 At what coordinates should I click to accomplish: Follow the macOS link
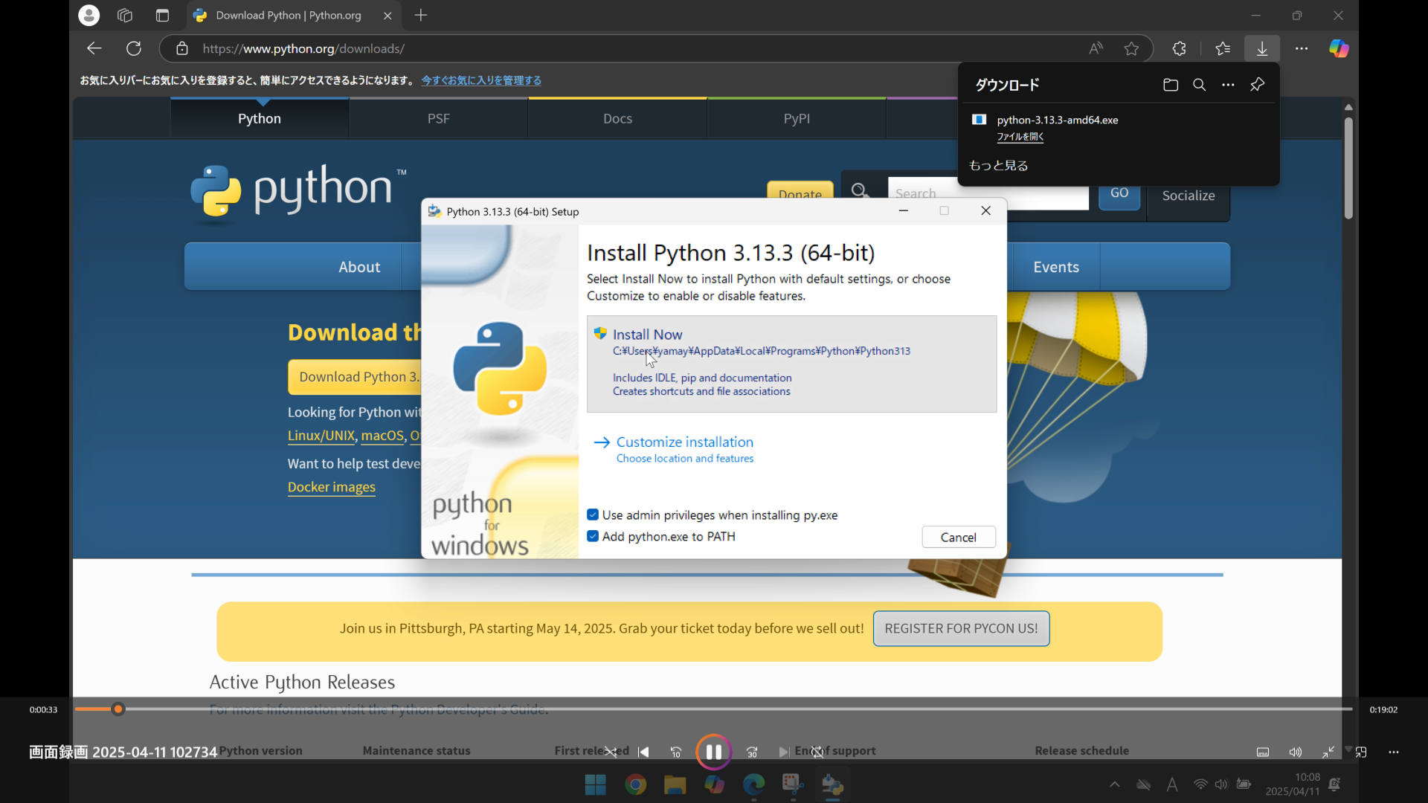pyautogui.click(x=382, y=436)
